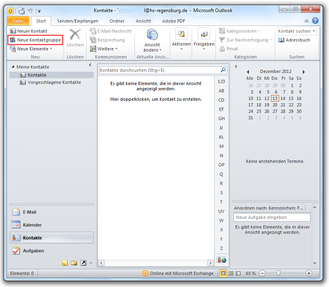The width and height of the screenshot is (329, 287).
Task: Click the Undo quick access icon
Action: 30,10
